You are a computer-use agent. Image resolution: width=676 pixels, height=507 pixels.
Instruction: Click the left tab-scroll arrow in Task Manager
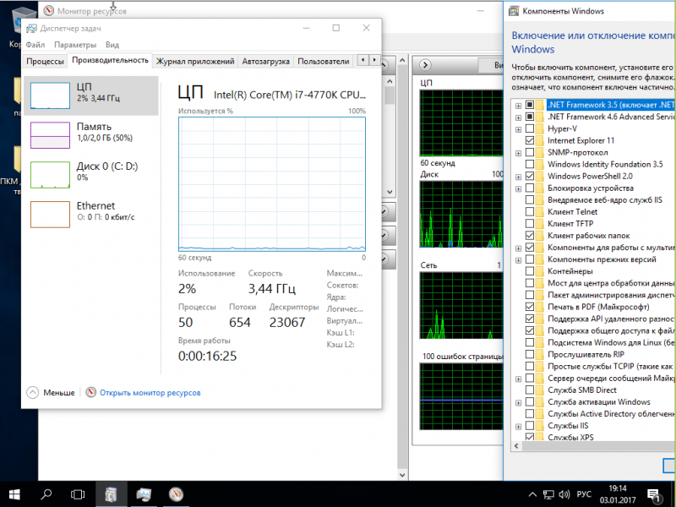point(363,60)
